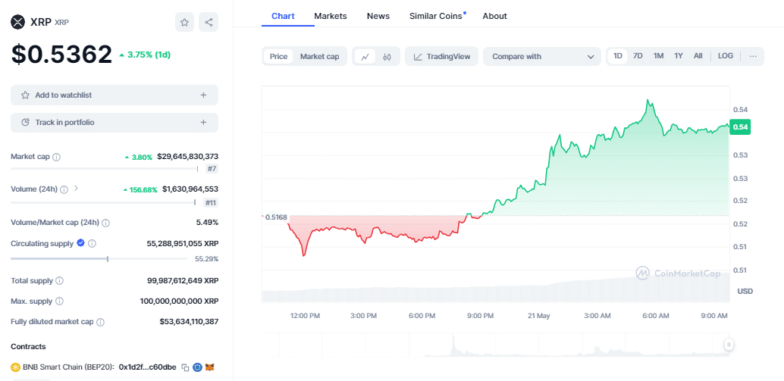Click info icon next to Market cap

coord(57,157)
